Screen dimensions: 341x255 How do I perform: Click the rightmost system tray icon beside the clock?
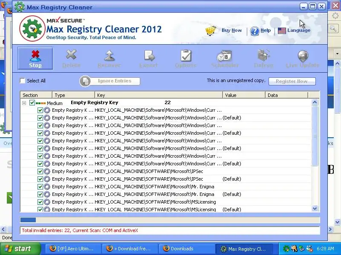click(x=309, y=249)
